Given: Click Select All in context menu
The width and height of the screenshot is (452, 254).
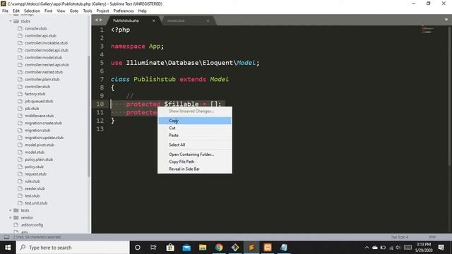Looking at the screenshot, I should [195, 145].
